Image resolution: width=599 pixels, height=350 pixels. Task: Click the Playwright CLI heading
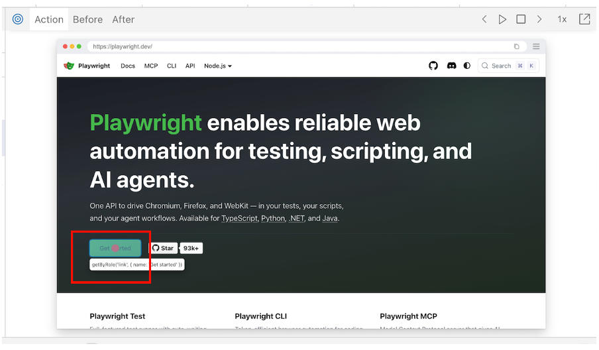point(260,316)
